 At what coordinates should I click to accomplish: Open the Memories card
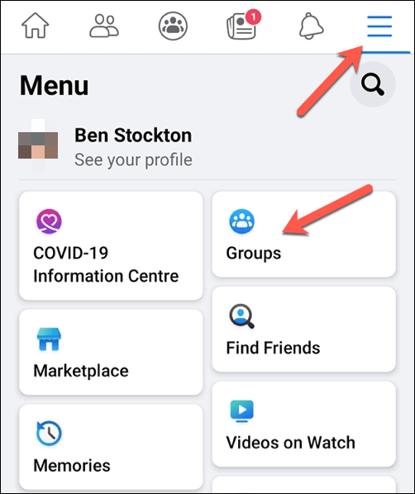(111, 447)
